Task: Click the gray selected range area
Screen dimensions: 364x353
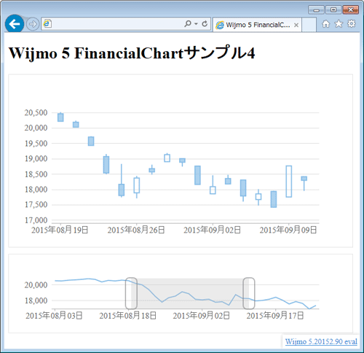Action: 190,294
